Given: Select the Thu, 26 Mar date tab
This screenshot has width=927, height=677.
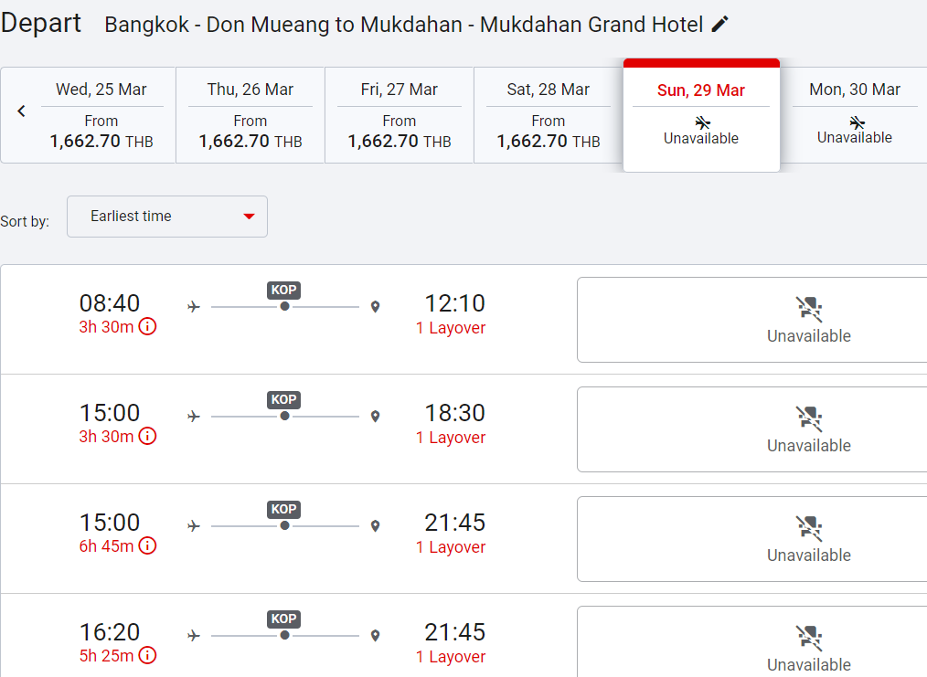Looking at the screenshot, I should click(x=250, y=115).
